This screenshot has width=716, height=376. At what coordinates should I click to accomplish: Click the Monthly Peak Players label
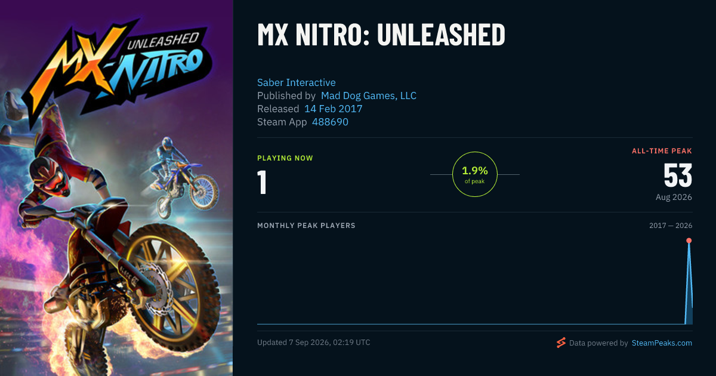pos(306,226)
